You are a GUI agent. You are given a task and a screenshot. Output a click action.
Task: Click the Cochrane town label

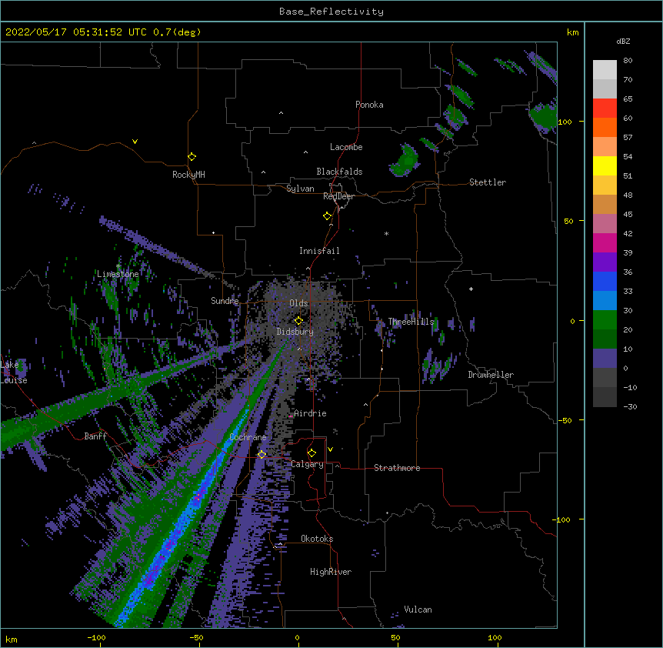coord(248,437)
